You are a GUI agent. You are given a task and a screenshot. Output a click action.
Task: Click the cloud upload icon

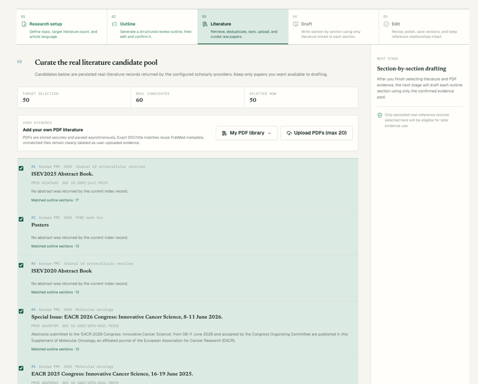click(x=289, y=133)
